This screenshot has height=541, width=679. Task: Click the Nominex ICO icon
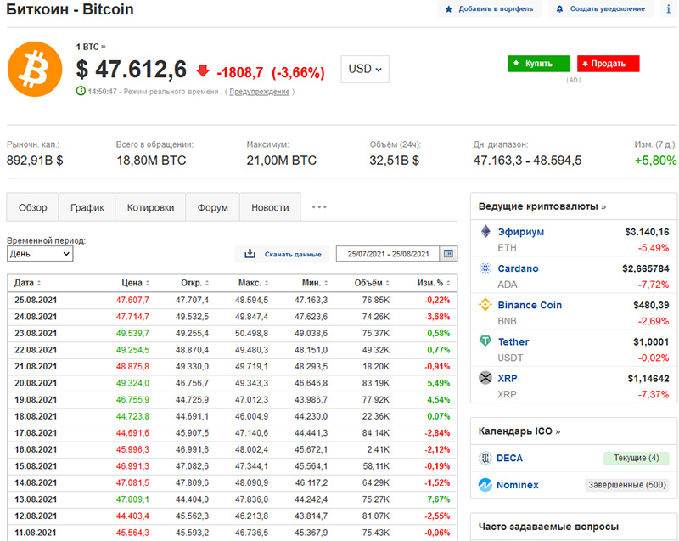[485, 485]
